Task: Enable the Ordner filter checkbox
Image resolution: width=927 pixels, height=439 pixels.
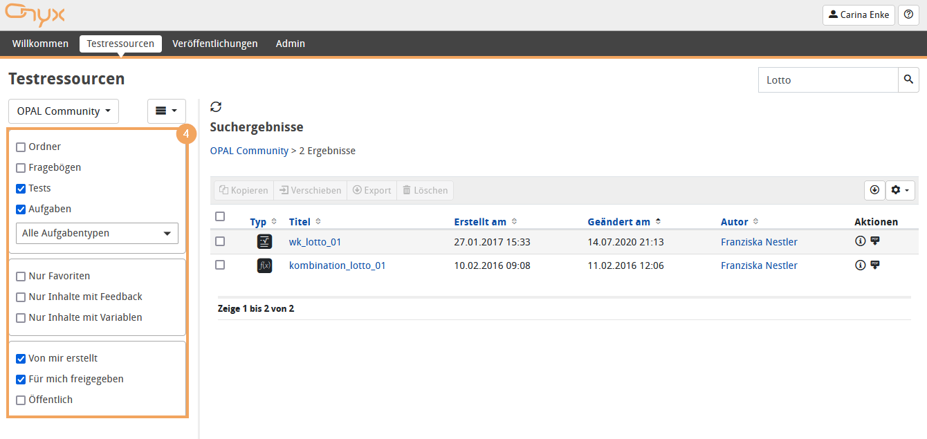Action: pyautogui.click(x=21, y=147)
